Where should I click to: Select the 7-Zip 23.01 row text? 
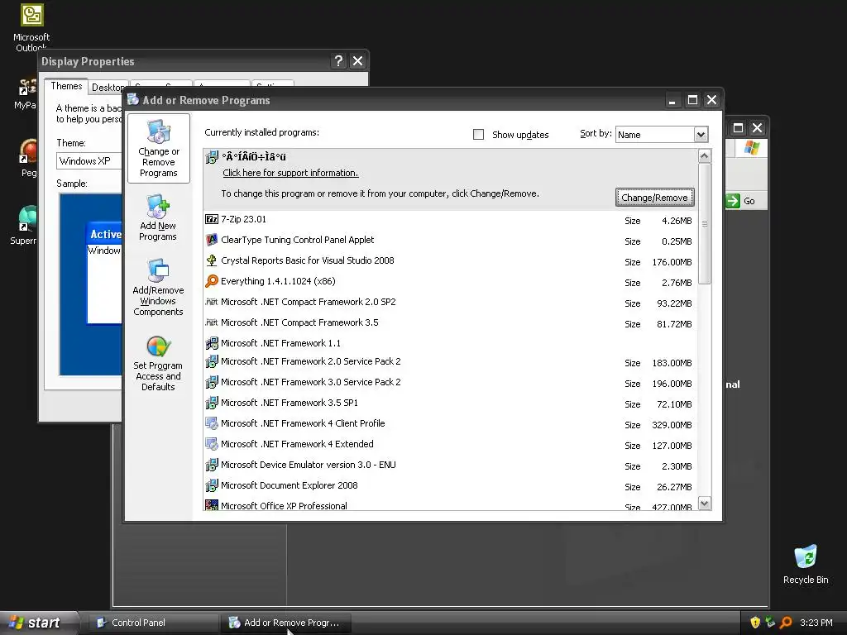244,219
